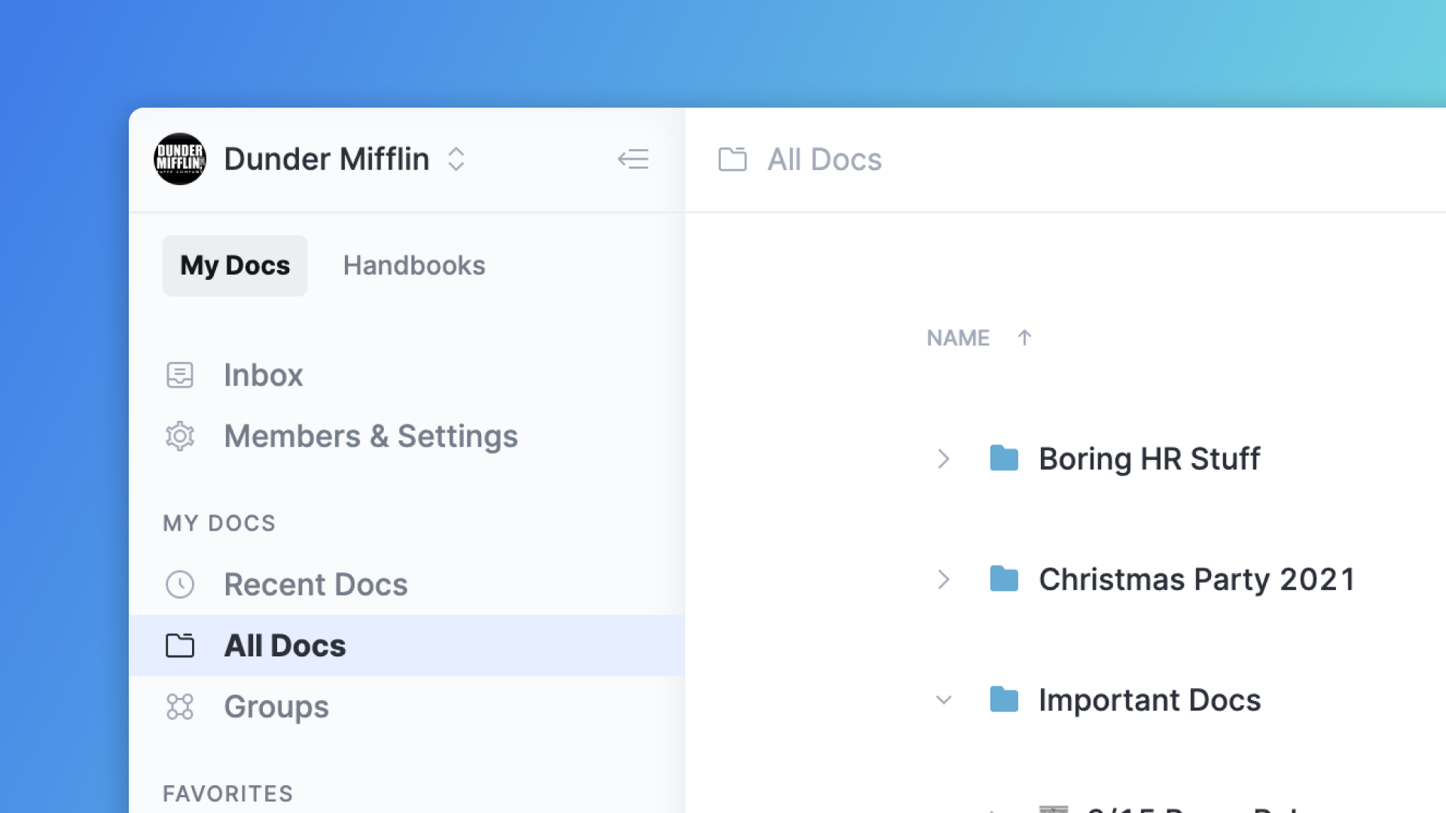Sort by the NAME column header
1446x813 pixels.
958,338
